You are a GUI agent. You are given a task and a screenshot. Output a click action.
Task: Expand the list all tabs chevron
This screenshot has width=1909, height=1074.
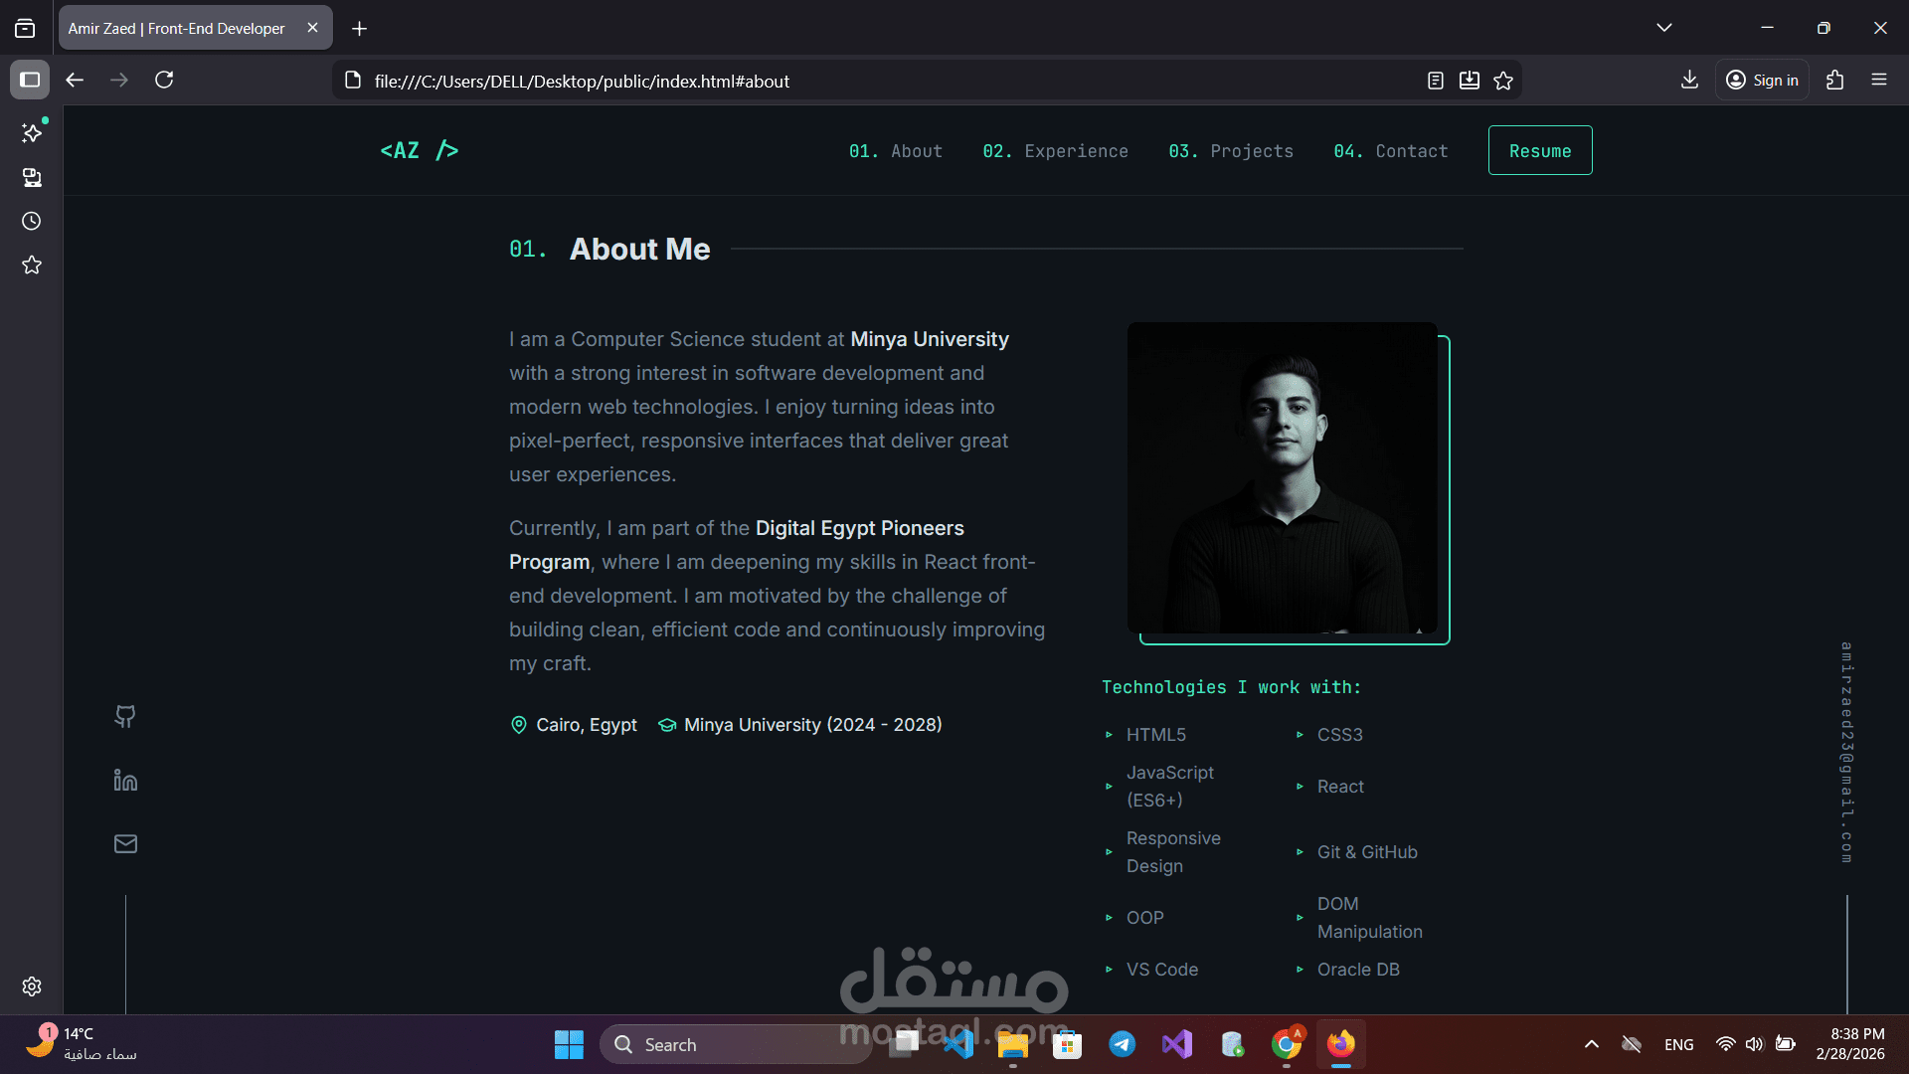point(1664,28)
